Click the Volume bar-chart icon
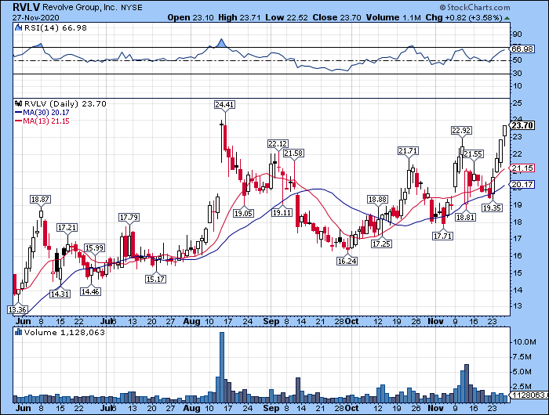Screen dimensions: 549x415 point(19,332)
